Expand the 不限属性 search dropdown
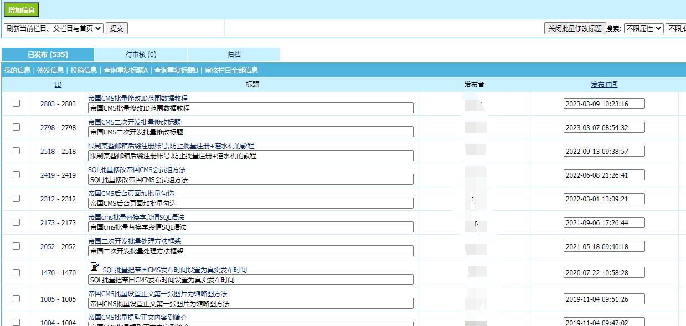 pyautogui.click(x=643, y=28)
